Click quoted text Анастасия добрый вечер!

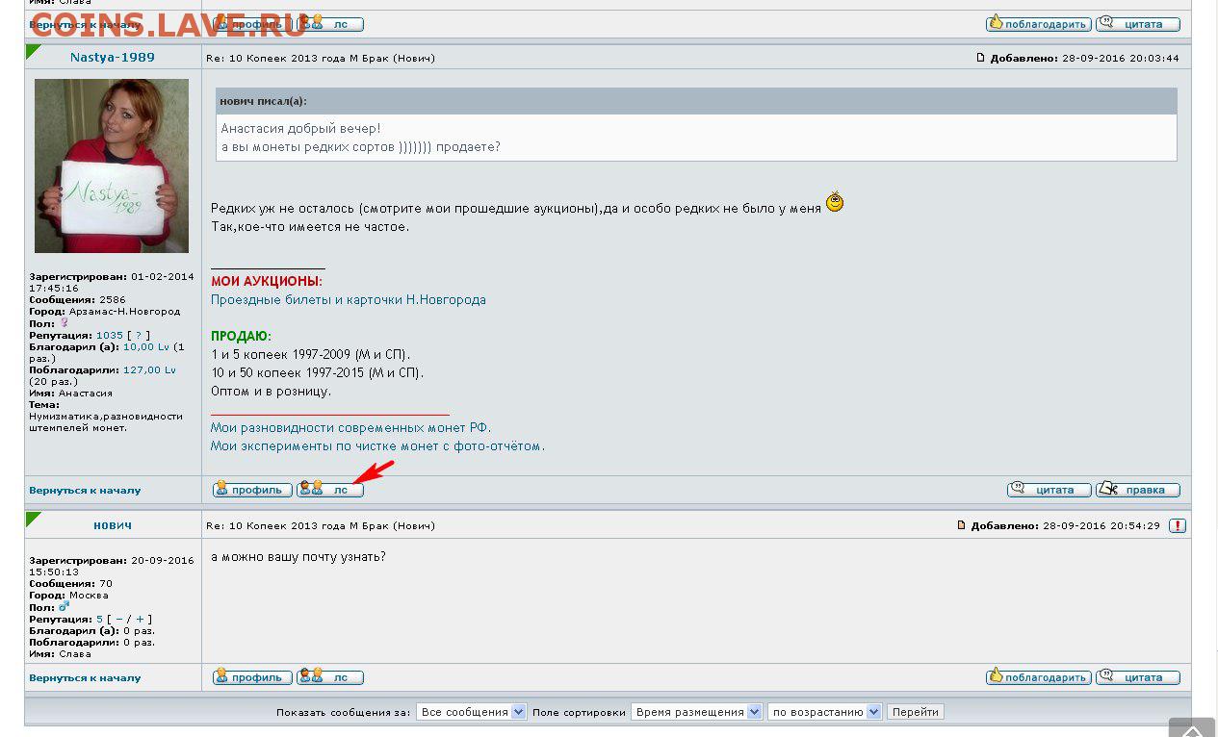click(x=300, y=128)
